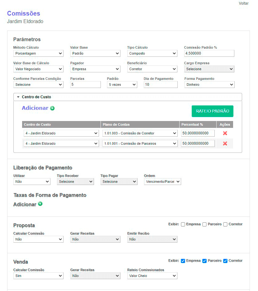The image size is (258, 291).
Task: Remove the Comissão de Parceiros row via red X
Action: pos(225,143)
